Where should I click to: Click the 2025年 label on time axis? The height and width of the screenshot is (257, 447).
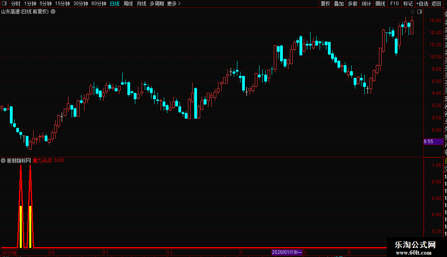(x=9, y=252)
